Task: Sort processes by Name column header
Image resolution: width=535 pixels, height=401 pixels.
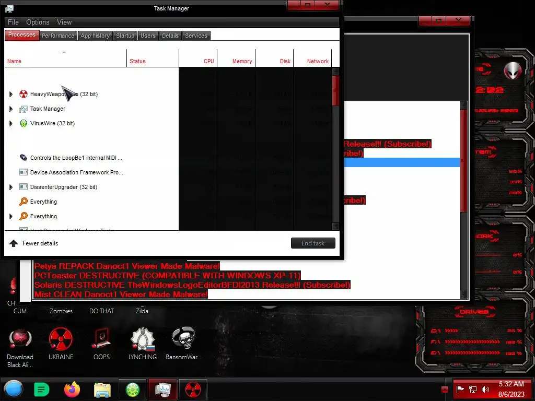Action: click(65, 58)
